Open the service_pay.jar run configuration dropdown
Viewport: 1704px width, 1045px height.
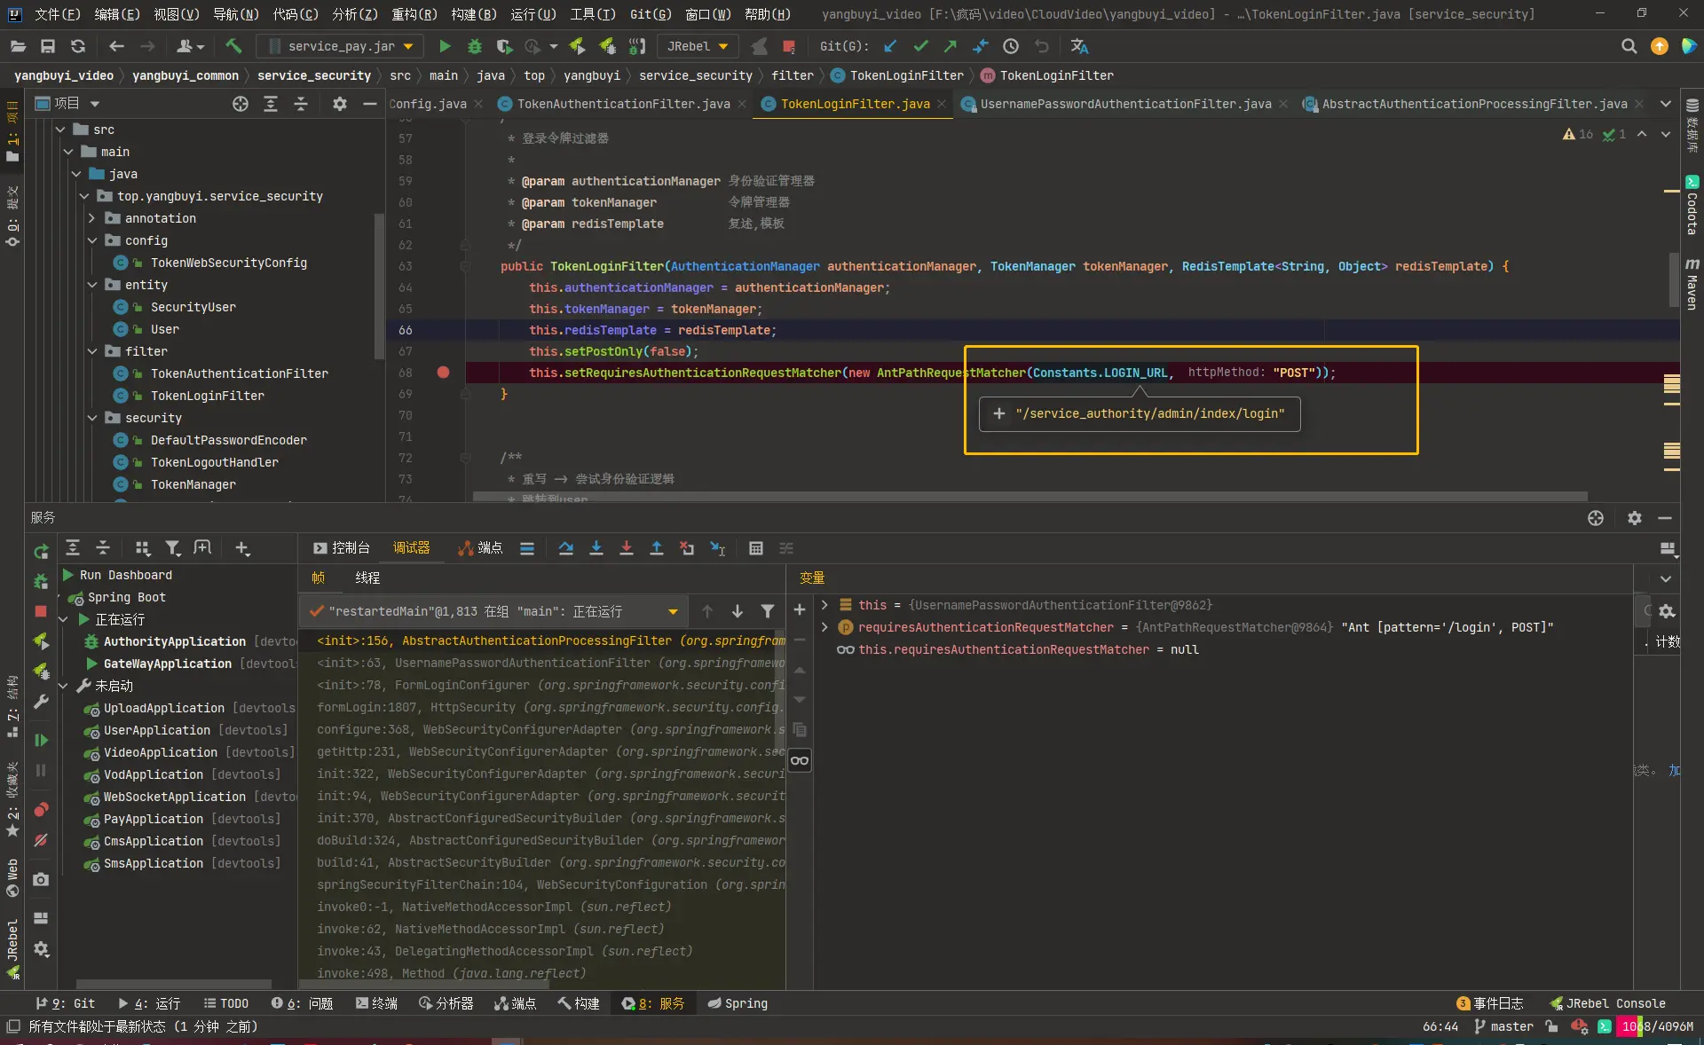point(340,46)
